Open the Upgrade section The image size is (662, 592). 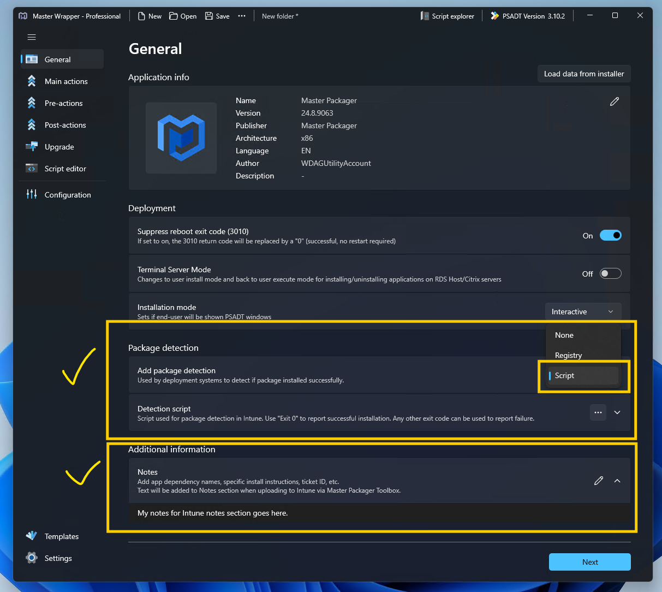pos(62,147)
